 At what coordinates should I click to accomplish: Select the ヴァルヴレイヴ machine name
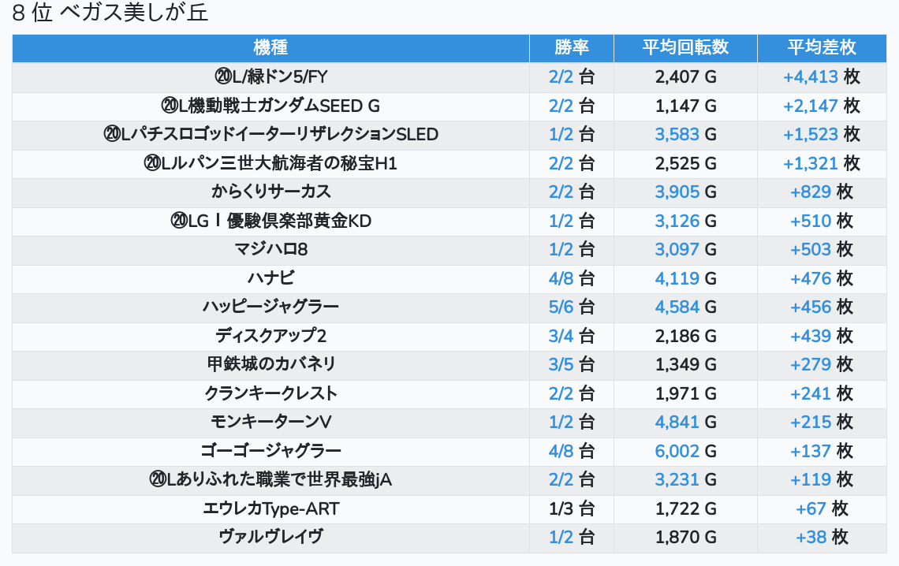pos(270,537)
